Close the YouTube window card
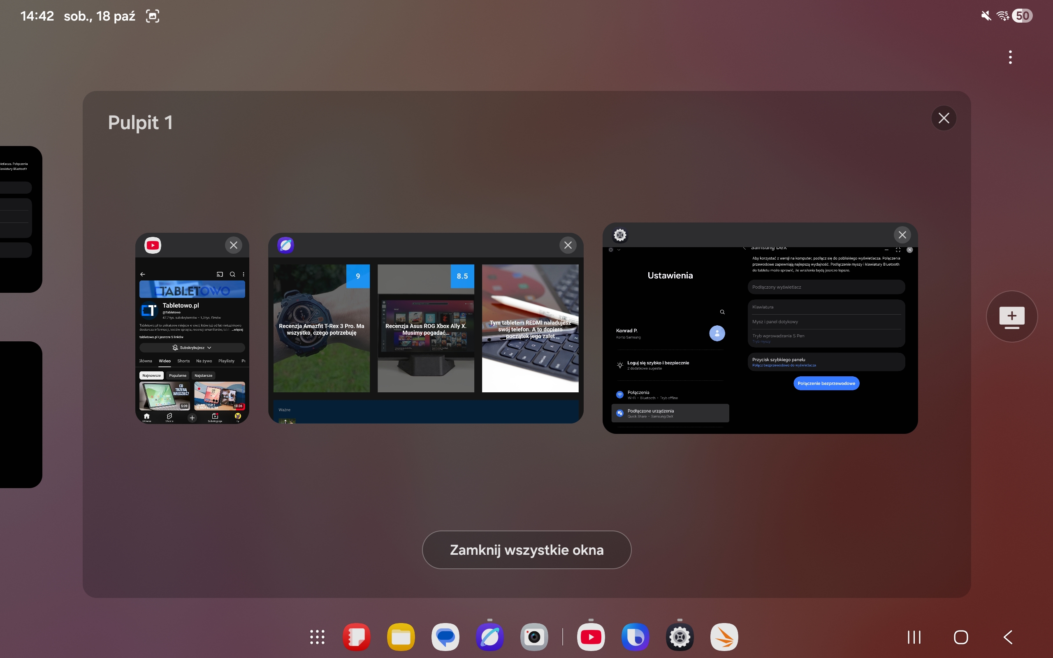The image size is (1053, 658). 234,245
